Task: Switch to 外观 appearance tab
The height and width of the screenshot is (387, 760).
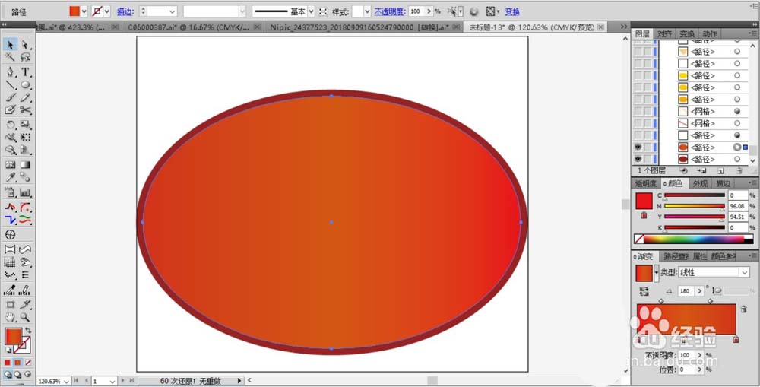Action: click(x=700, y=183)
